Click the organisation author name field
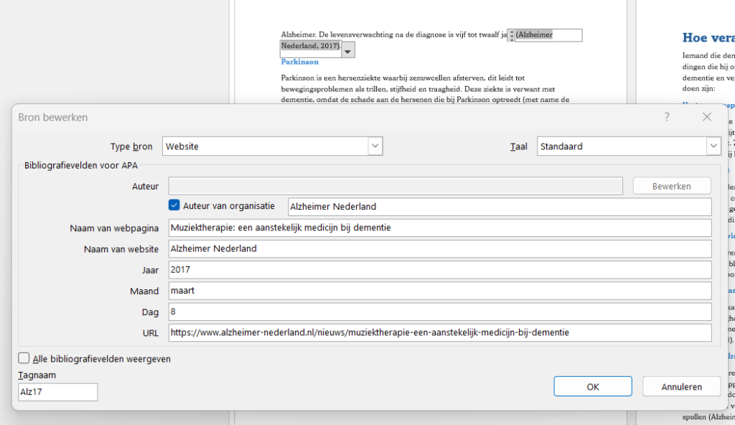Image resolution: width=735 pixels, height=425 pixels. point(499,207)
